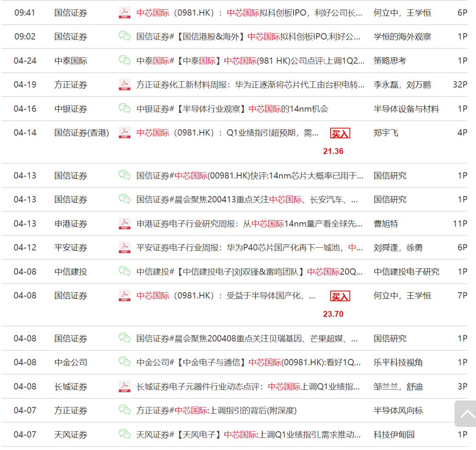476x450 pixels.
Task: Open PDF icon of 09:41 国信证券 report
Action: pos(124,13)
